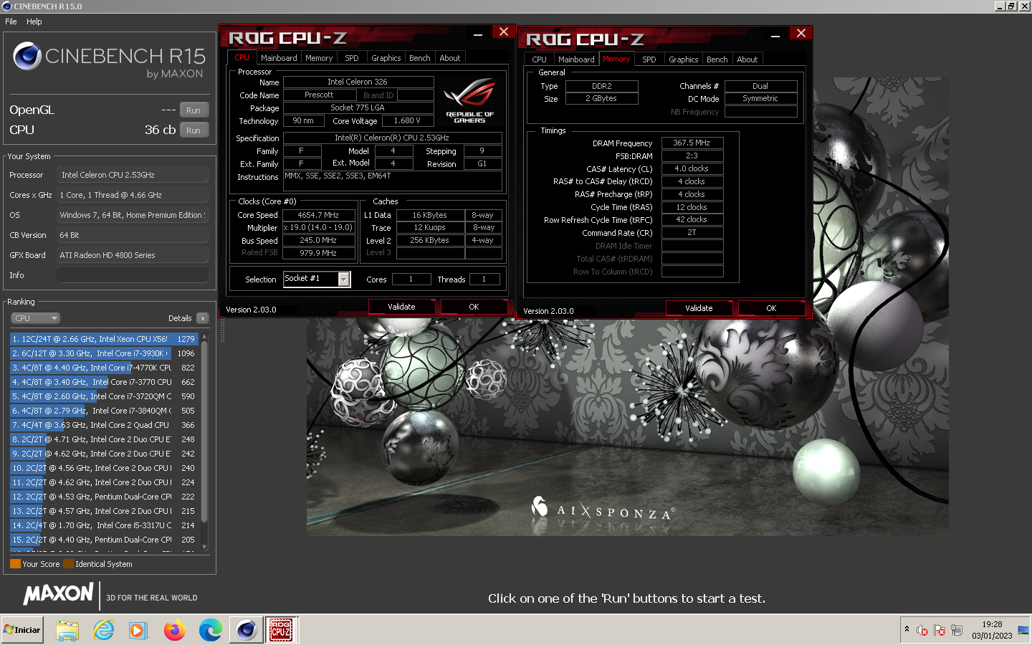Select ranking entry 3 Core i7-4770K
This screenshot has width=1032, height=645.
[x=104, y=368]
